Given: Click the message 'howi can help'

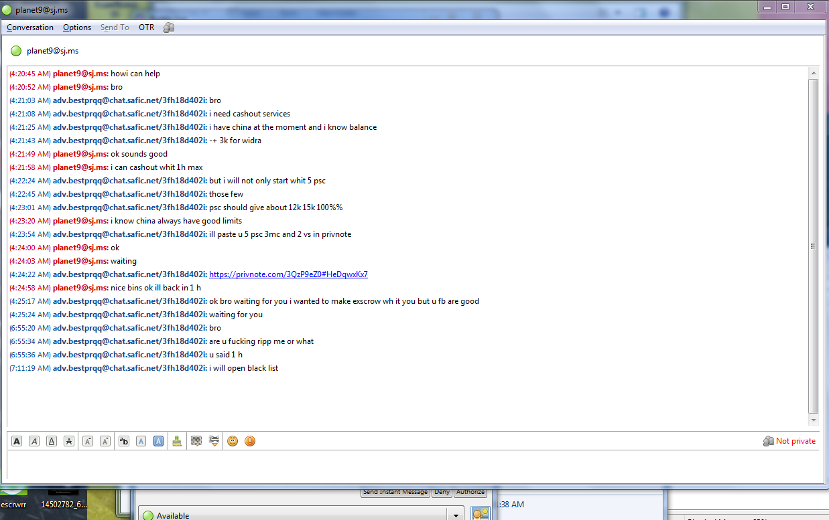Looking at the screenshot, I should [135, 74].
